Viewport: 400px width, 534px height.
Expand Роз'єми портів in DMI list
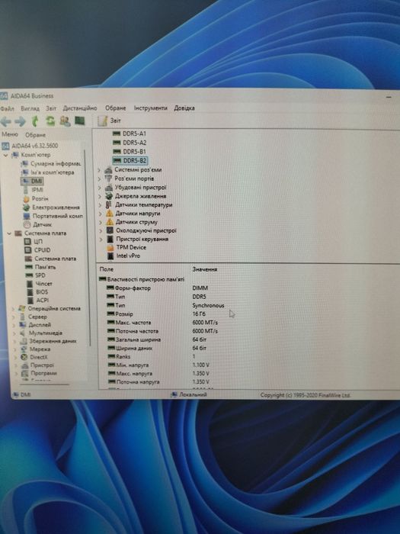pos(99,179)
